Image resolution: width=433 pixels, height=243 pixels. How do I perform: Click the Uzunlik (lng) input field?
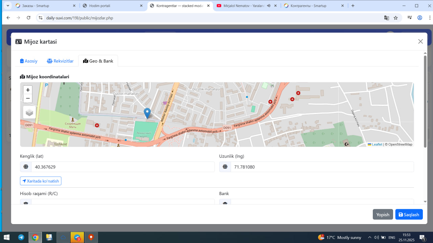(x=322, y=167)
